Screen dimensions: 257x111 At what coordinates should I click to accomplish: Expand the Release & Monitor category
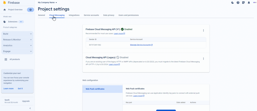click(17, 40)
